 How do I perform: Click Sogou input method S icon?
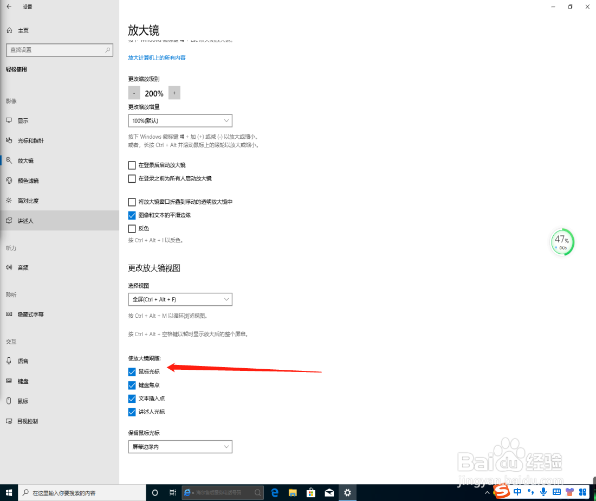[501, 491]
